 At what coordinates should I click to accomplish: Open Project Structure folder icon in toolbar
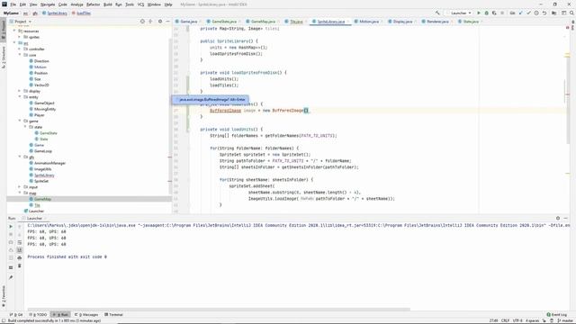(554, 13)
